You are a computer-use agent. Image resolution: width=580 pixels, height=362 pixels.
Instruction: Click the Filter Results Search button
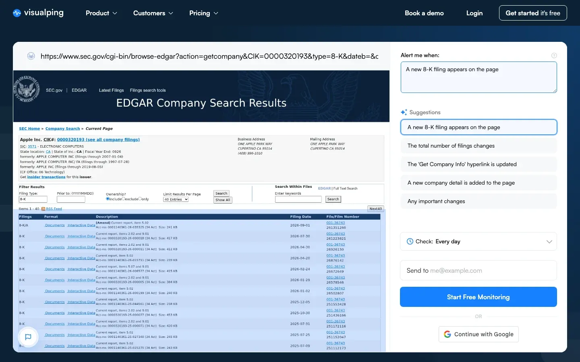click(221, 193)
